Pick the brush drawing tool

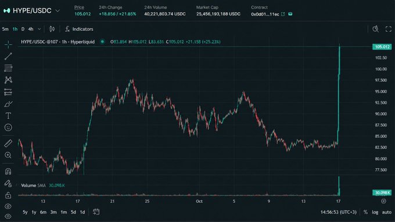[8, 104]
